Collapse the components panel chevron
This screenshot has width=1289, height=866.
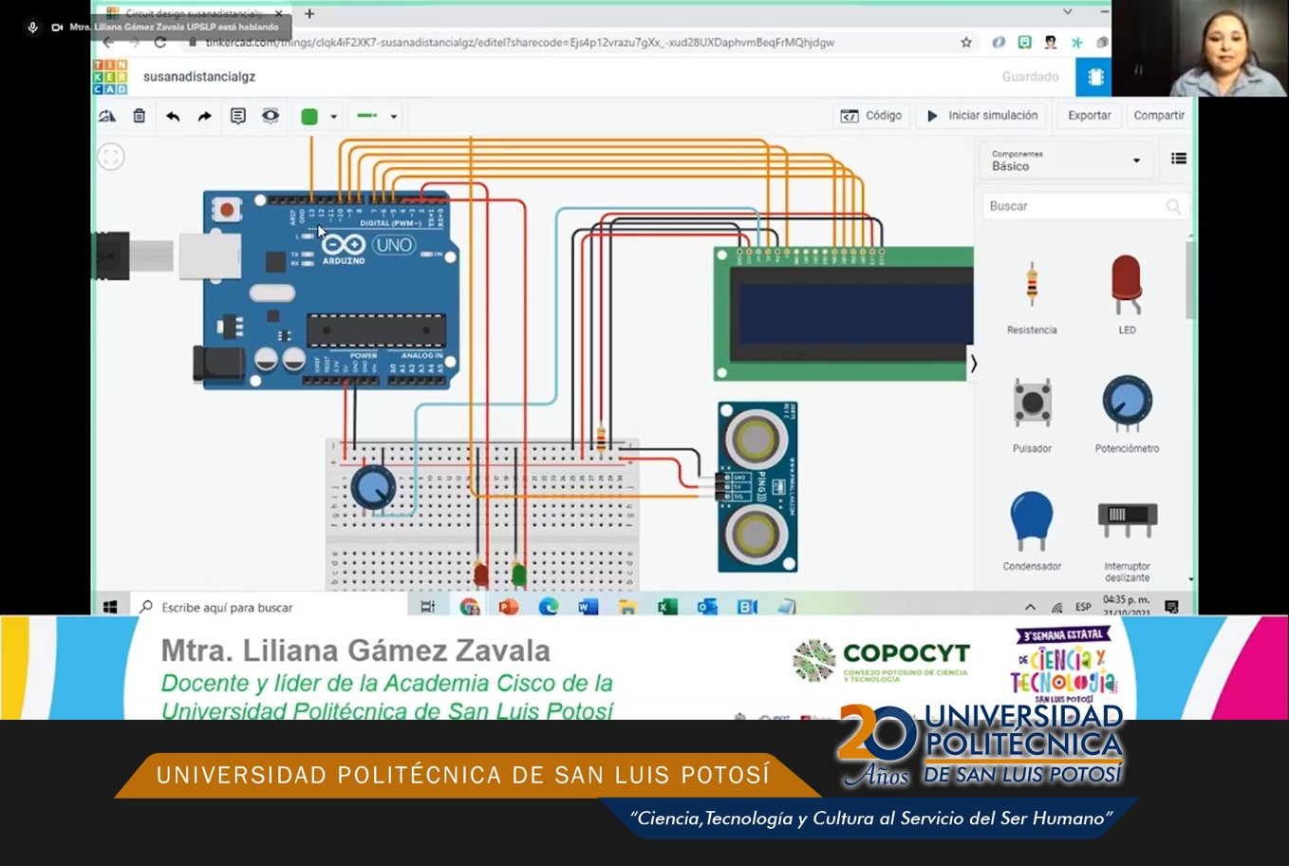(973, 364)
